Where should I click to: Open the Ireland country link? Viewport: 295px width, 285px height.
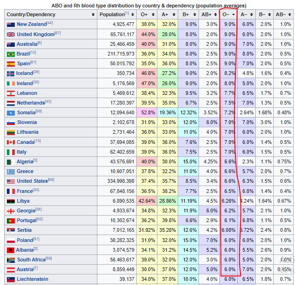[24, 83]
